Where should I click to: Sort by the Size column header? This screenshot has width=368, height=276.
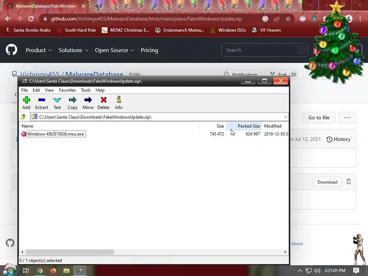pos(220,126)
